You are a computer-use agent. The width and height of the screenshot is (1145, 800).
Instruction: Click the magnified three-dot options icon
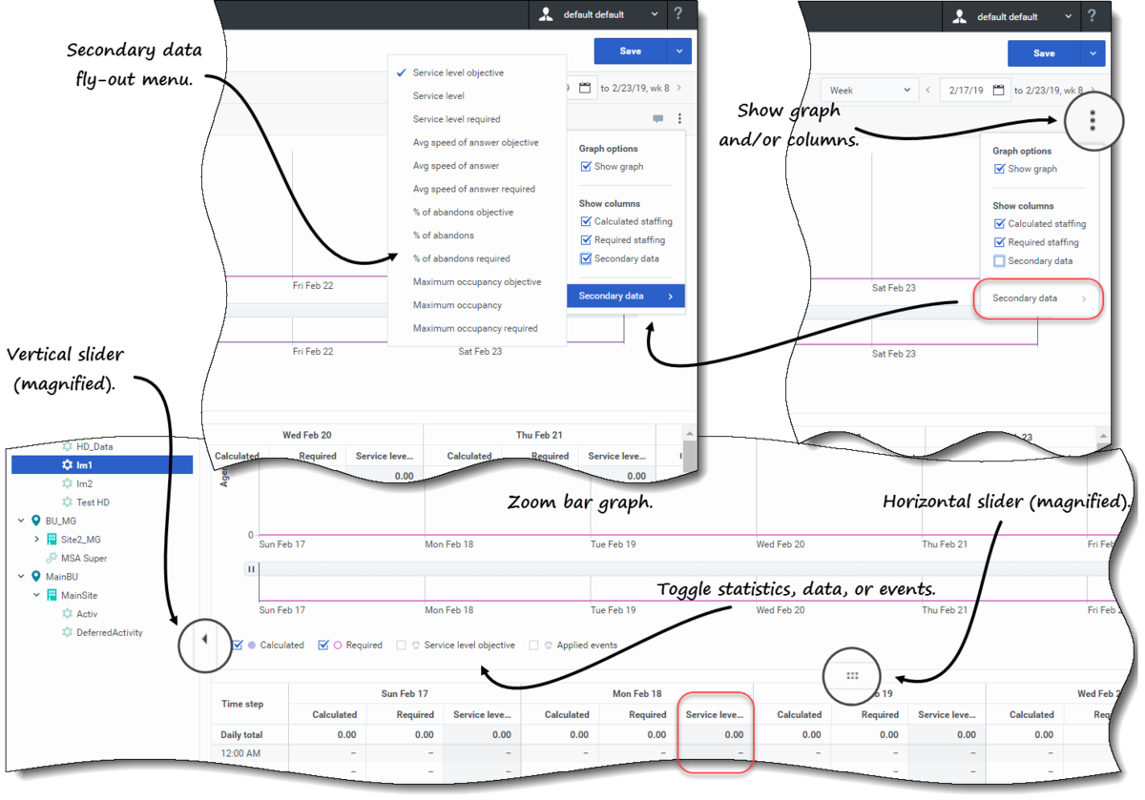tap(1093, 120)
